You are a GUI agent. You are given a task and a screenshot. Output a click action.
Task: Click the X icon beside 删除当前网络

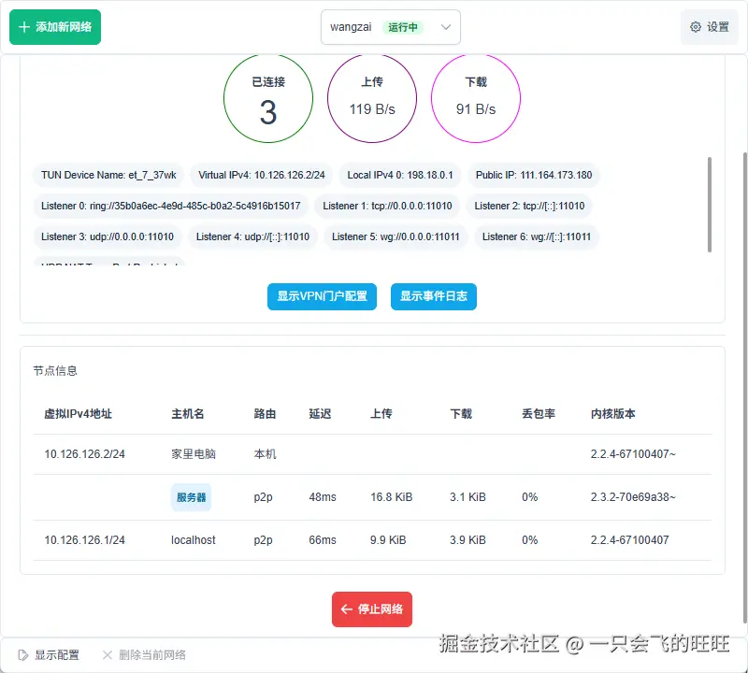(x=108, y=655)
